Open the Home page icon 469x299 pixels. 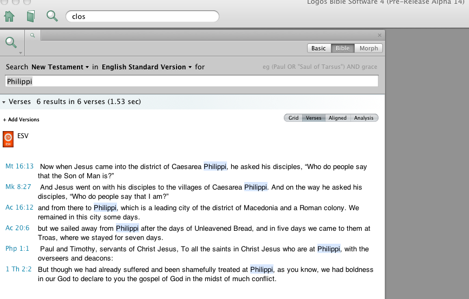pos(9,16)
